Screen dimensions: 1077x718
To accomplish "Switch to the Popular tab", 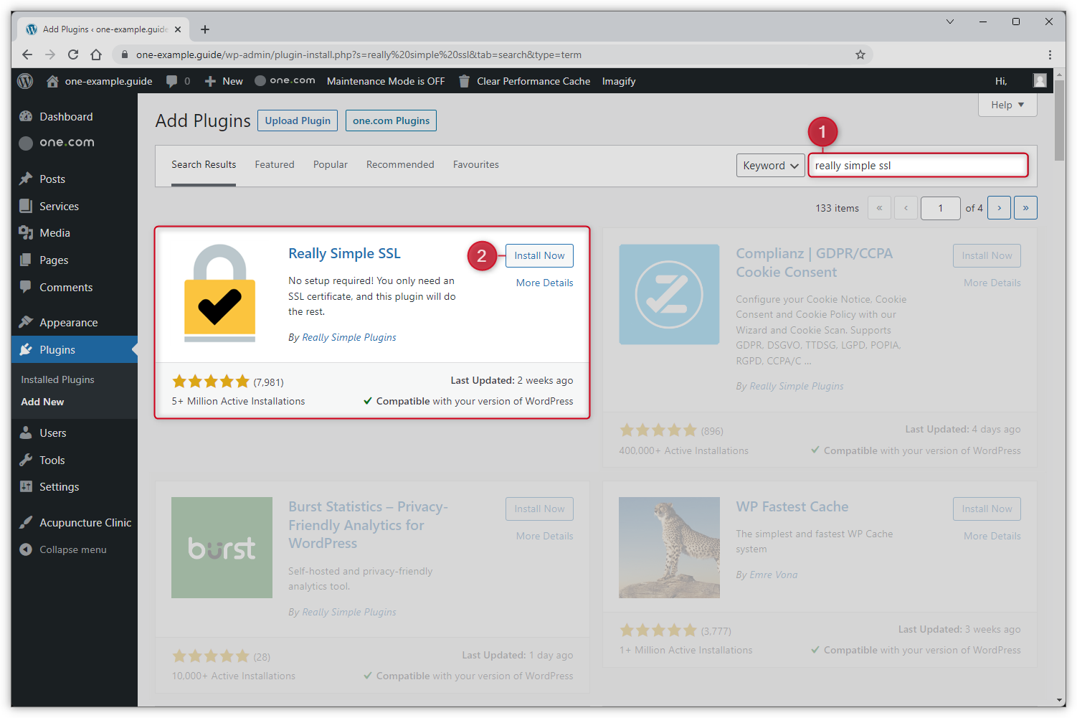I will 331,164.
